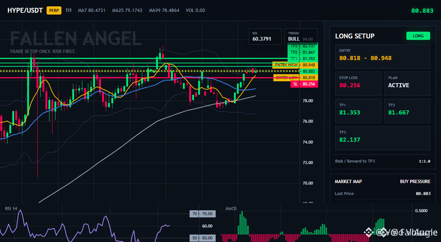Select the 1H timeframe label
441x242 pixels.
(x=68, y=10)
